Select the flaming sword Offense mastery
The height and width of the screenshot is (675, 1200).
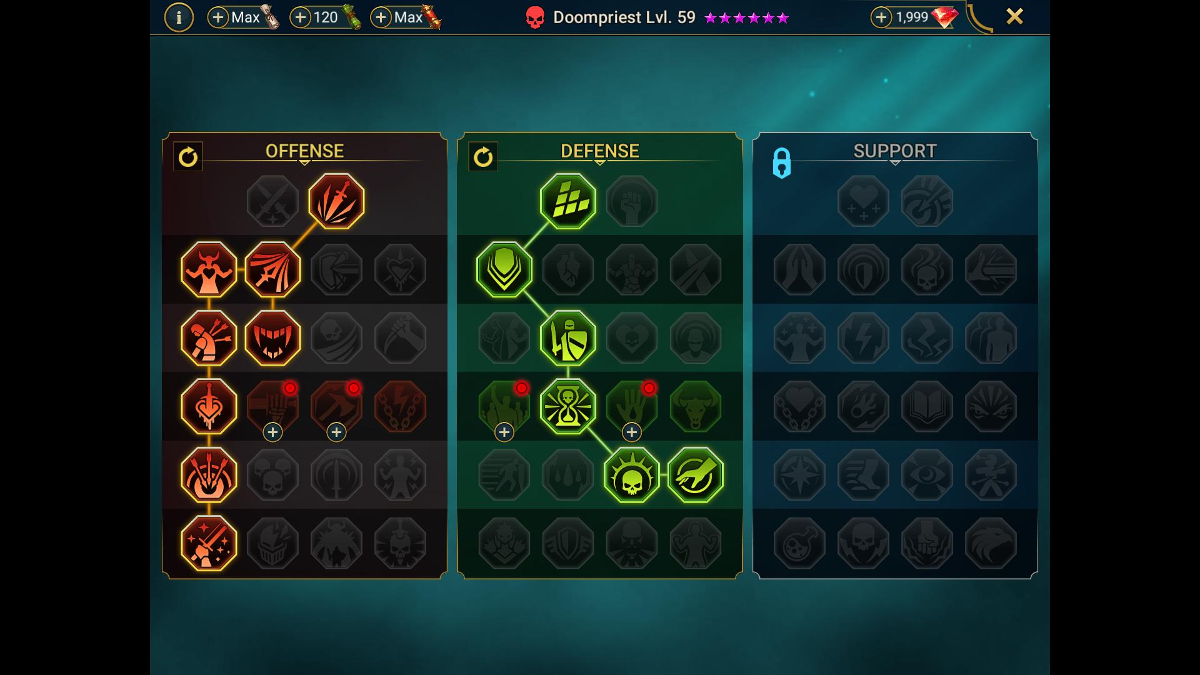pos(336,201)
